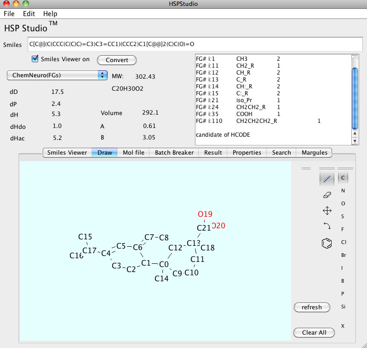
Task: Switch to the Result tab
Action: [213, 152]
